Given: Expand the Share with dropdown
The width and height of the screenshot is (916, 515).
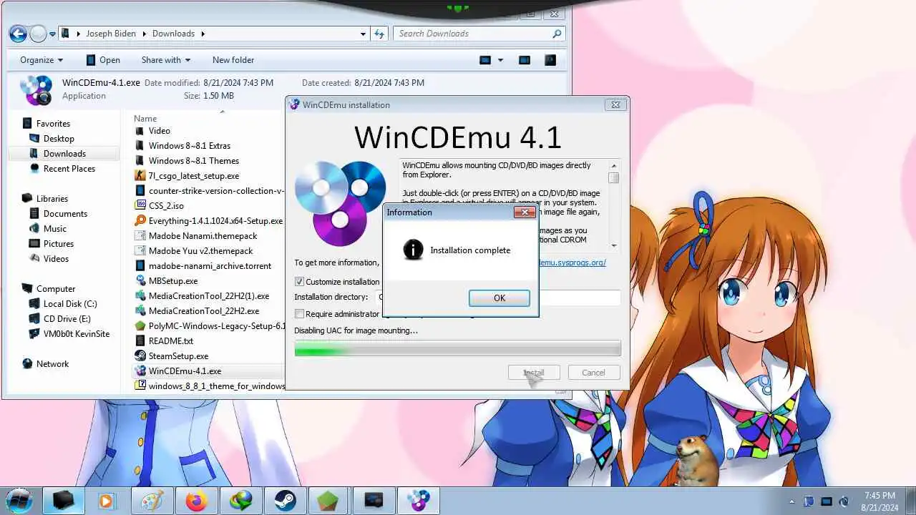Looking at the screenshot, I should click(x=165, y=60).
